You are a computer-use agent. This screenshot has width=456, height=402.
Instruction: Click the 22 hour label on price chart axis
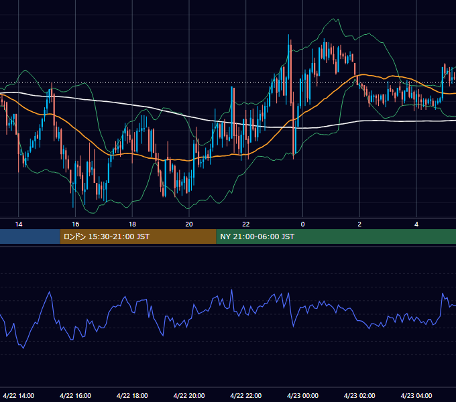(x=246, y=224)
